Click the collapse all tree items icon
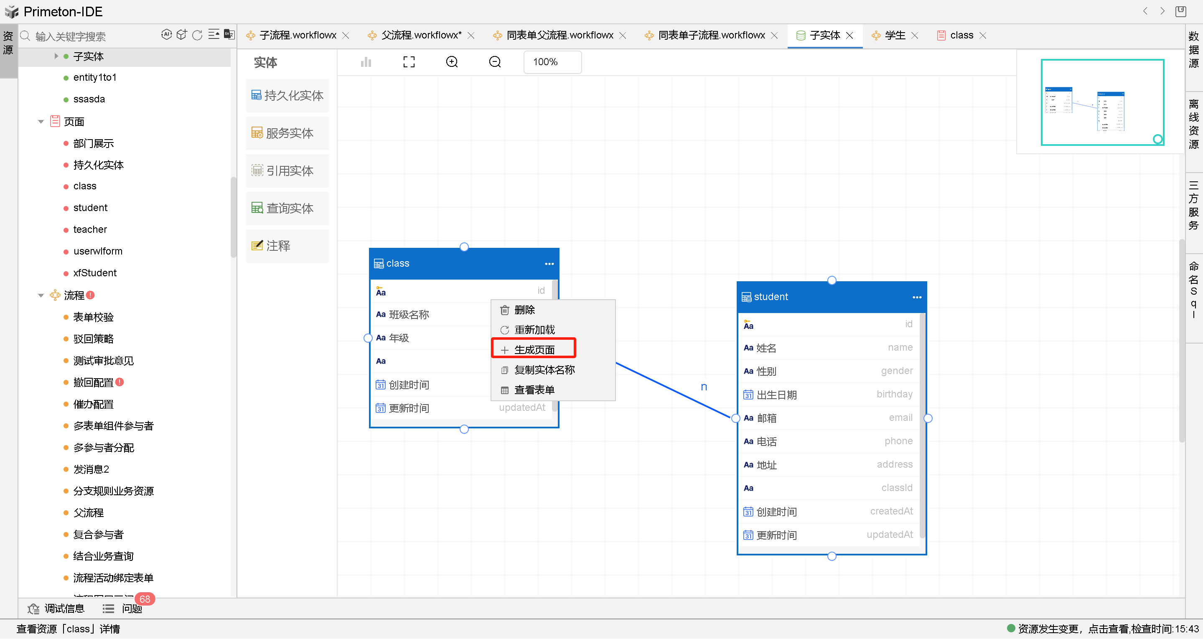Screen dimensions: 1203x639 214,35
